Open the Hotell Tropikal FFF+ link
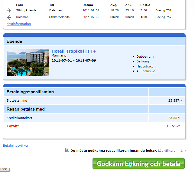Image resolution: width=195 pixels, height=173 pixels. [74, 51]
